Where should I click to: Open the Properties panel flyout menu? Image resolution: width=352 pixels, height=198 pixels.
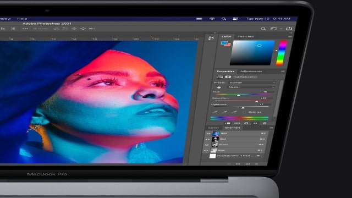(x=283, y=71)
